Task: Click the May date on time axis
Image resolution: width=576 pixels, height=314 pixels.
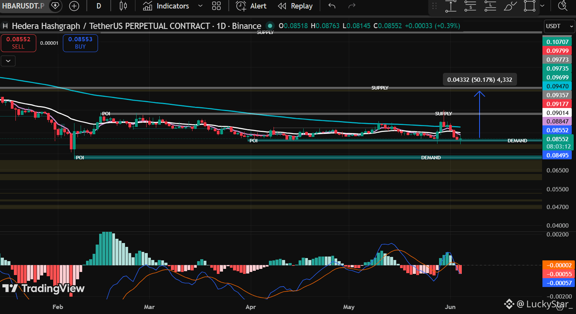Action: click(x=349, y=307)
